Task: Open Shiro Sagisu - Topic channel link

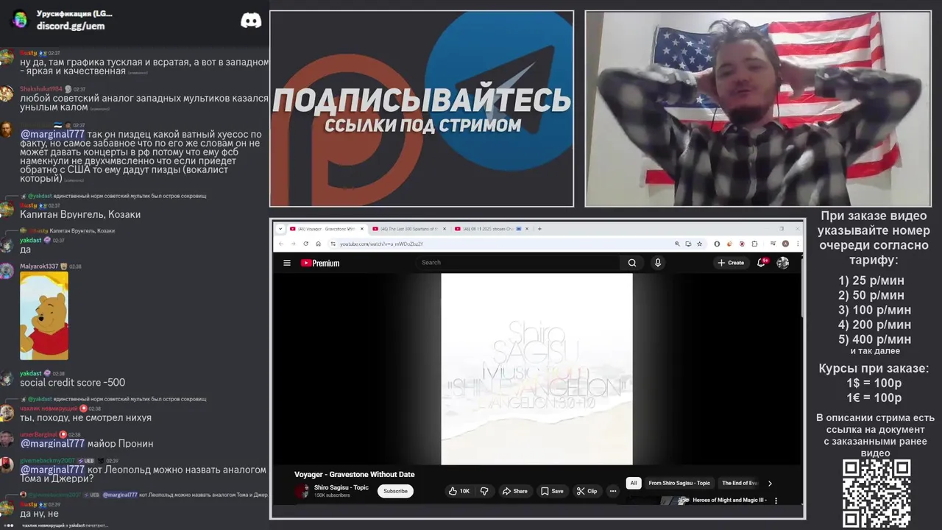Action: [341, 487]
